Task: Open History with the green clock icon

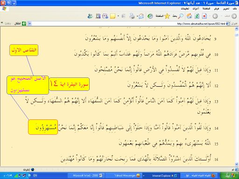Action: (150, 16)
